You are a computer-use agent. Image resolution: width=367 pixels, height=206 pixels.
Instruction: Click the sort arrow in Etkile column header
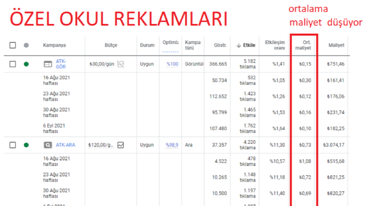point(239,45)
